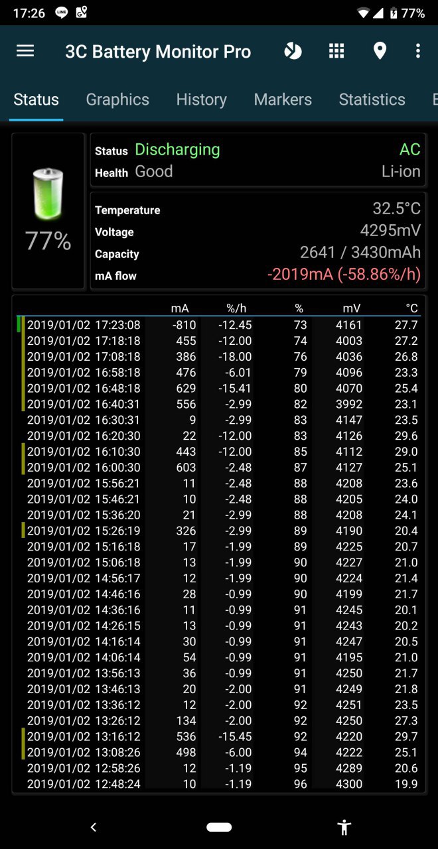Tap the Android home pill button
The height and width of the screenshot is (849, 438).
219,826
